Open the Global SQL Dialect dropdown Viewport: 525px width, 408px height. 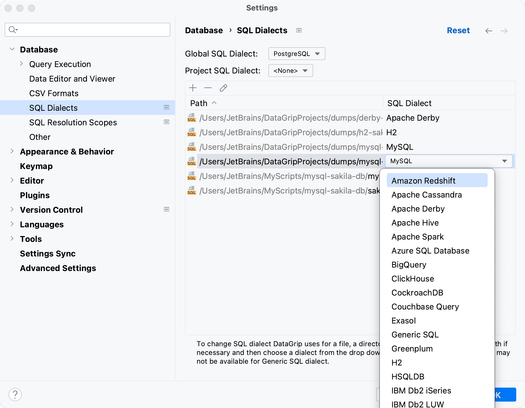point(297,54)
